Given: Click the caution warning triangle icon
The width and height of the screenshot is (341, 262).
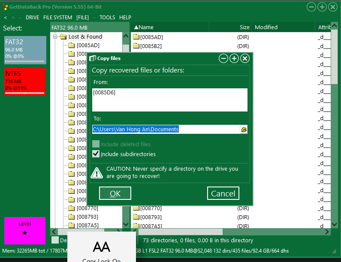Looking at the screenshot, I should click(97, 172).
